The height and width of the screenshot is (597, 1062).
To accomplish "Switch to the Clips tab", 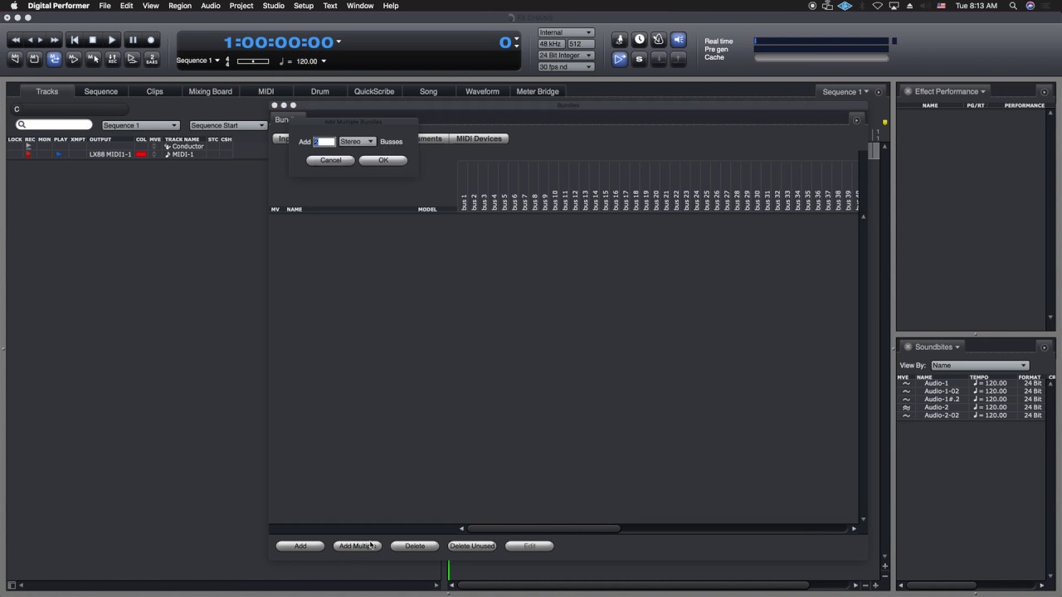I will pos(154,91).
